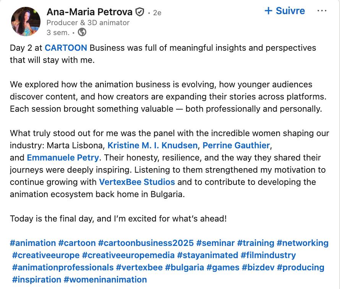The width and height of the screenshot is (340, 289).
Task: Click the globe public visibility icon
Action: 82,32
